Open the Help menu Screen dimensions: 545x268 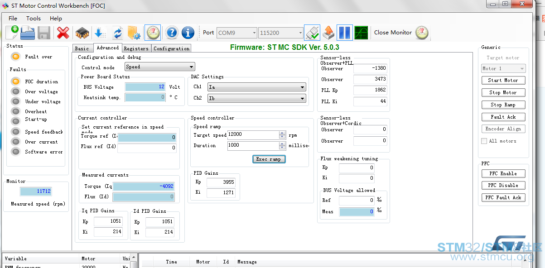pyautogui.click(x=56, y=19)
